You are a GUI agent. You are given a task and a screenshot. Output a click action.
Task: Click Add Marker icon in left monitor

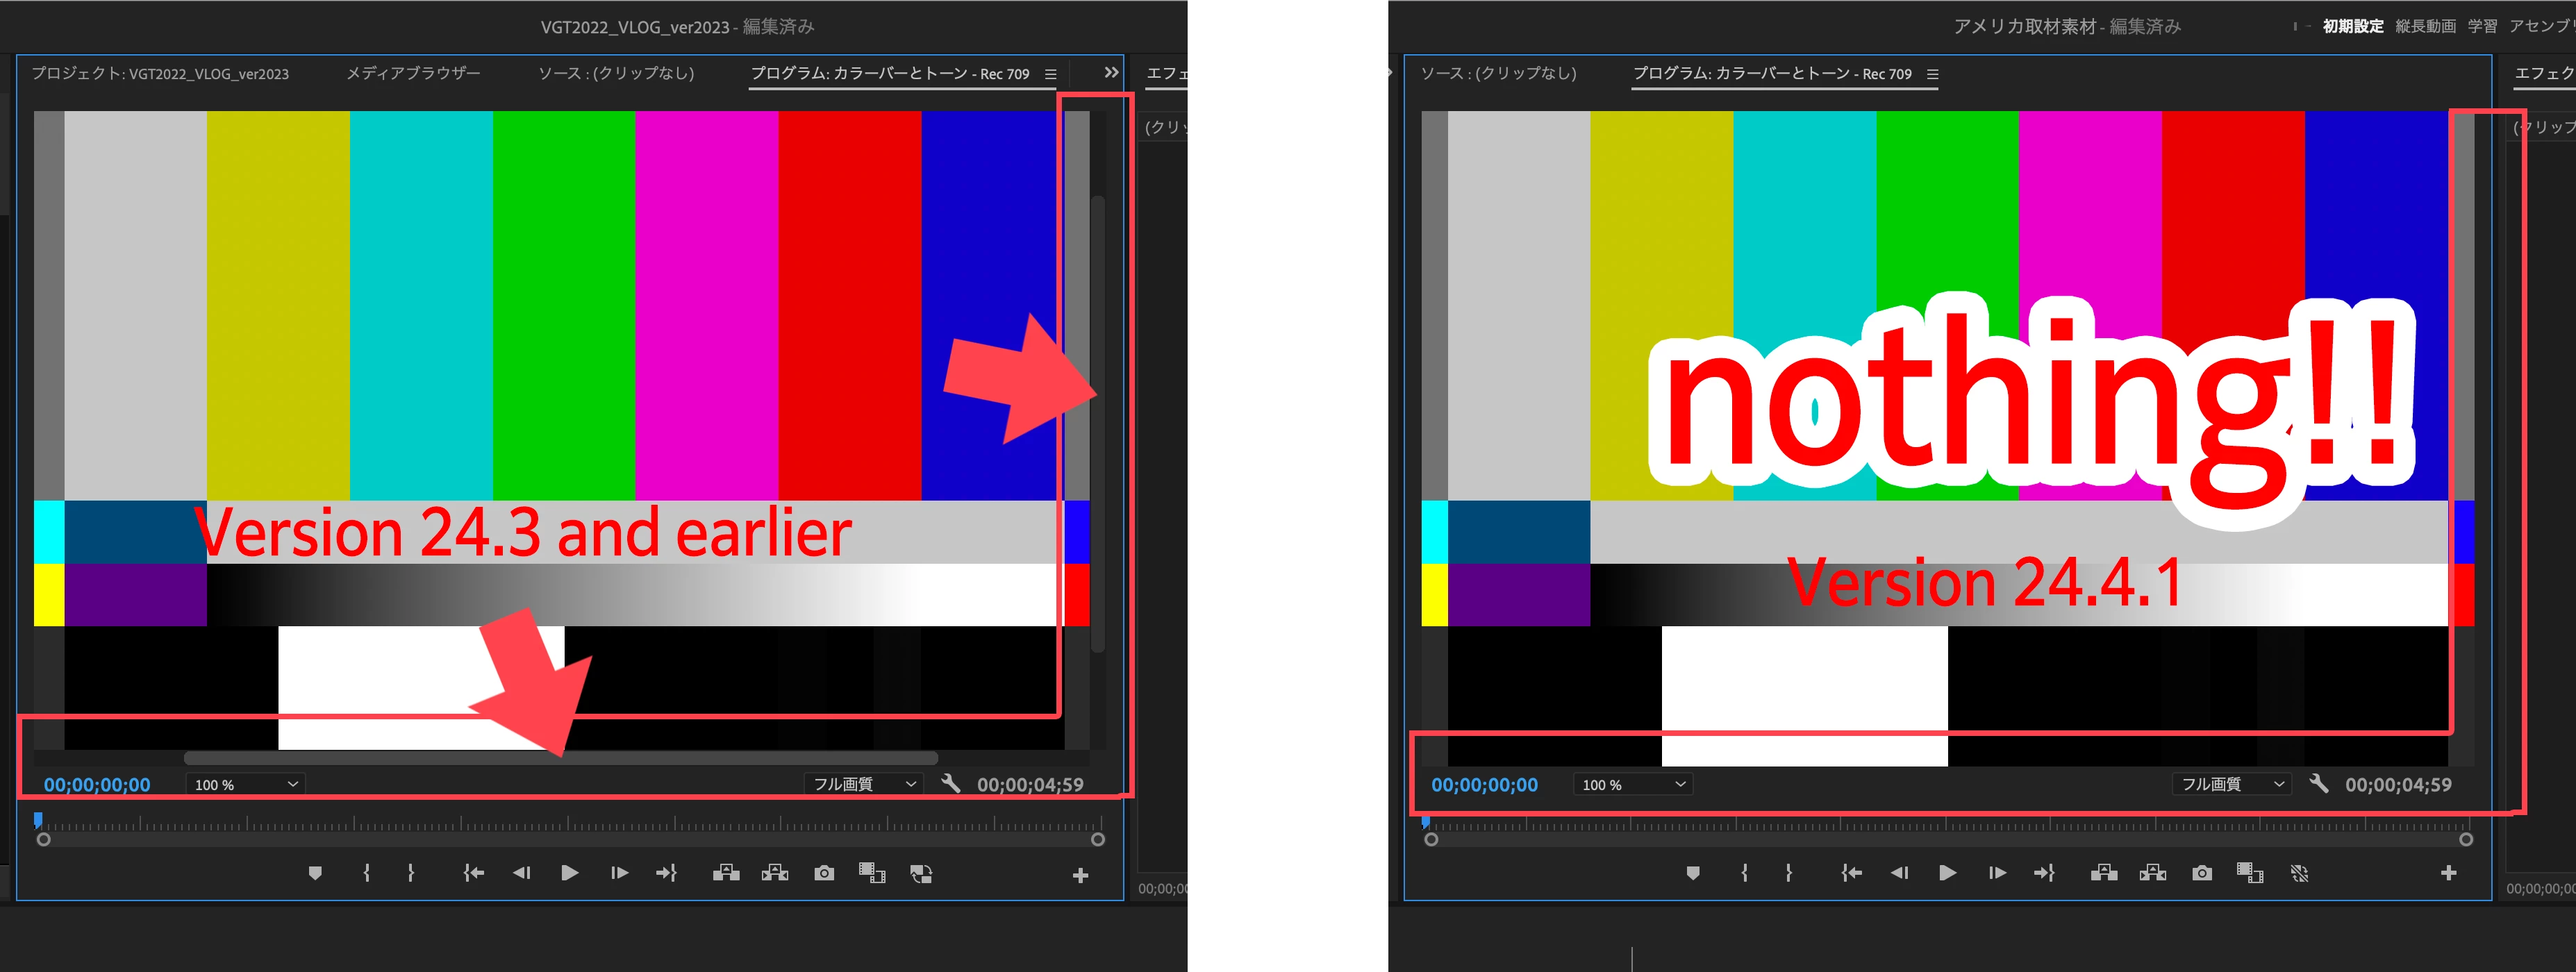click(315, 873)
